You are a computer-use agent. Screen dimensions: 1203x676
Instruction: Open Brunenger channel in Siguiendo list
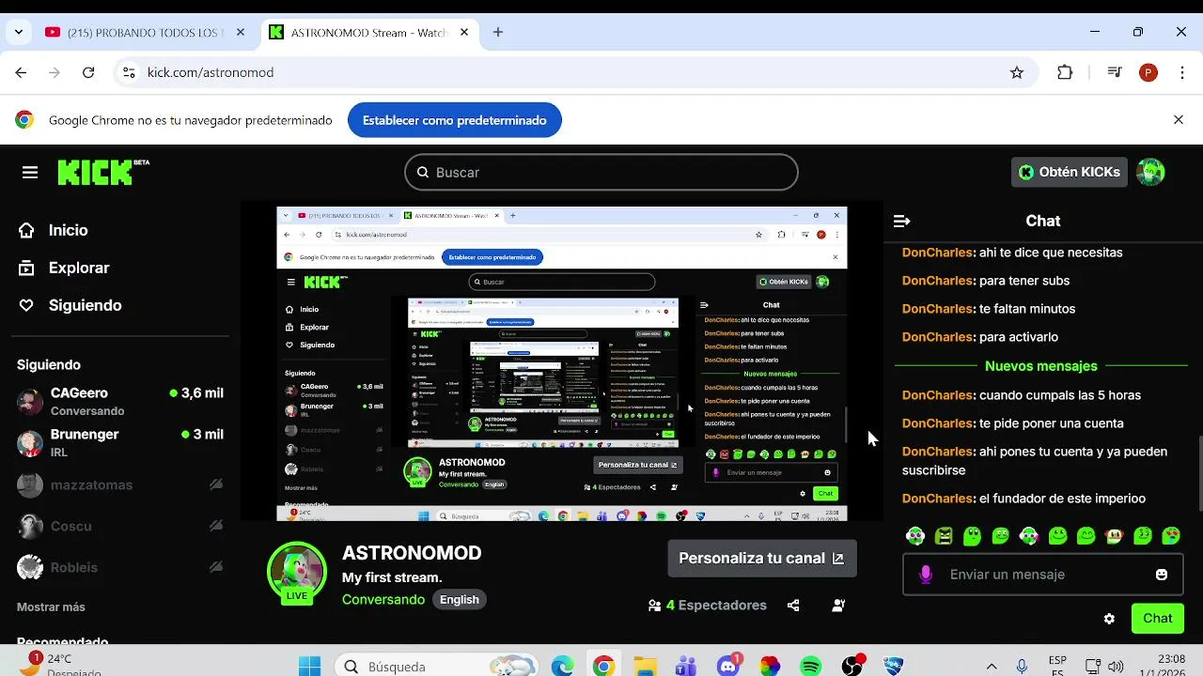click(x=120, y=442)
